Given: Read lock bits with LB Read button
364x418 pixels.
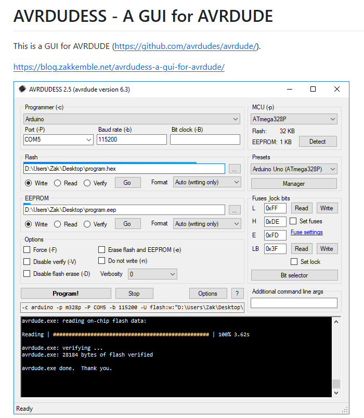Looking at the screenshot, I should tap(302, 249).
